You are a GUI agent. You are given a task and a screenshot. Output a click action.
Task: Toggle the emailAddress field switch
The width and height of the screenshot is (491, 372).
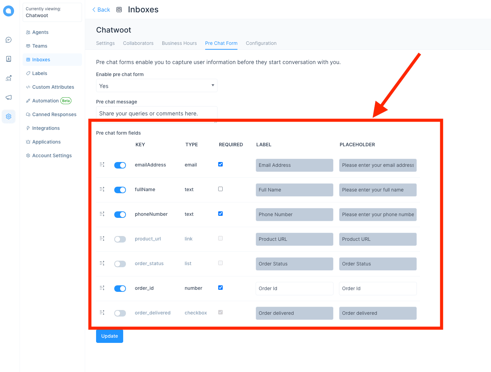120,165
